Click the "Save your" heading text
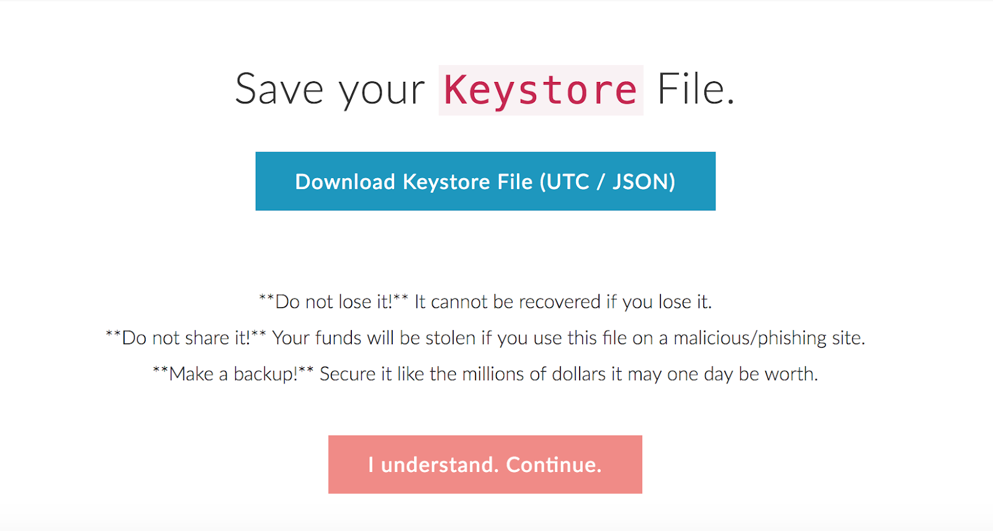 click(330, 91)
